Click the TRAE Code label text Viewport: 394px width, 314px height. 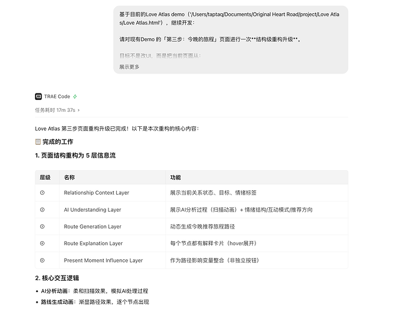click(57, 96)
